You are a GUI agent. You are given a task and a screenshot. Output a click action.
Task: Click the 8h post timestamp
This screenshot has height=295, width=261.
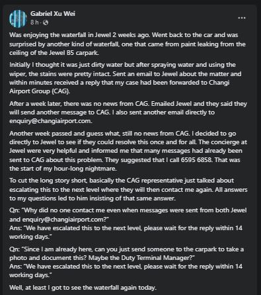tap(34, 22)
